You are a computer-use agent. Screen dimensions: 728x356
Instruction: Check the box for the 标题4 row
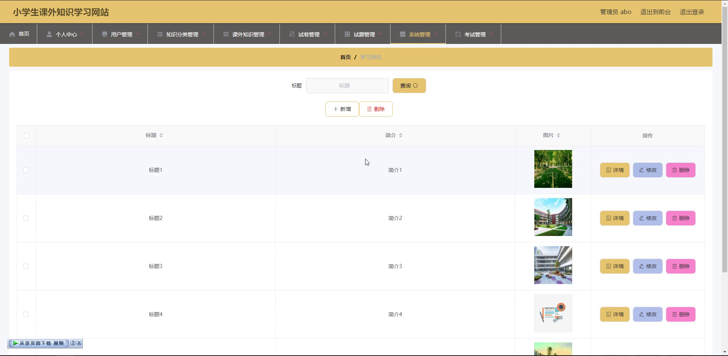click(26, 314)
